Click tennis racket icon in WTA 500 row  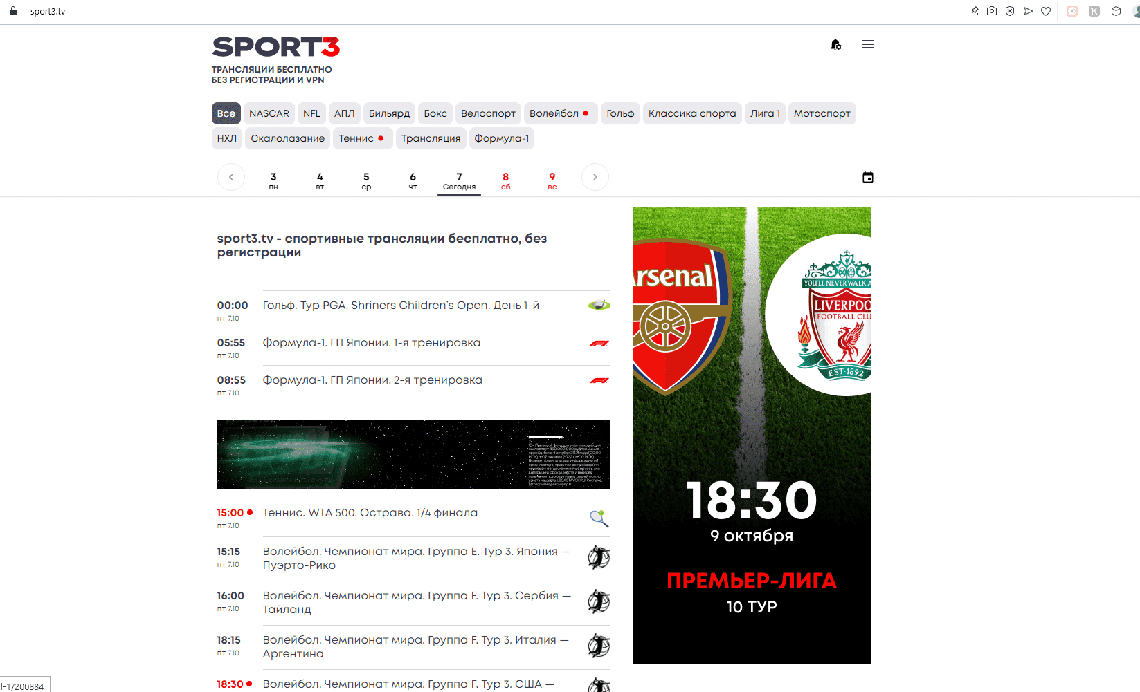click(599, 518)
